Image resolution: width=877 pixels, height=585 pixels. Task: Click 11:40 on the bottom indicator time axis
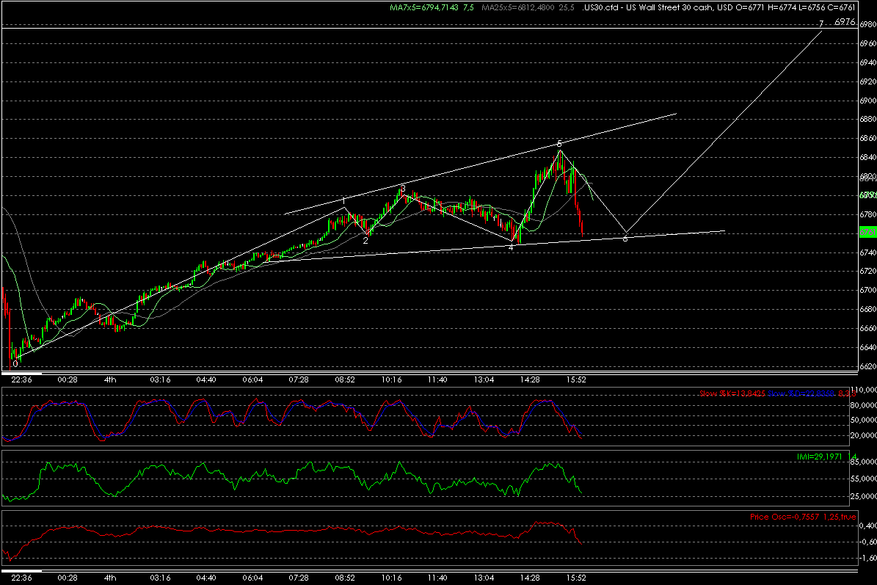click(x=437, y=578)
